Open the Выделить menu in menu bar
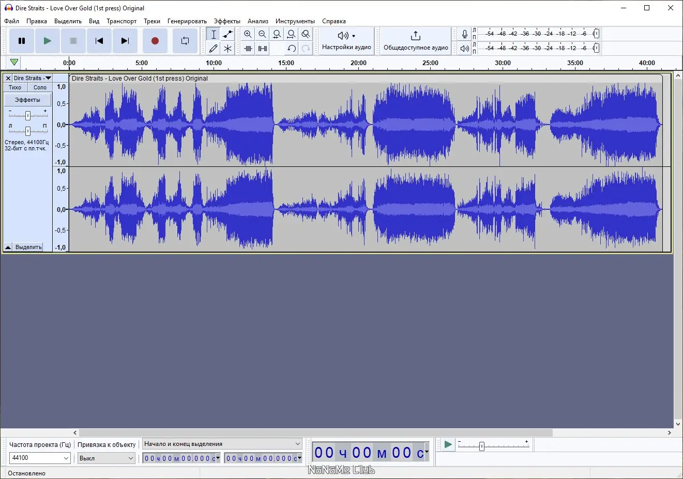Viewport: 683px width, 479px height. 68,21
